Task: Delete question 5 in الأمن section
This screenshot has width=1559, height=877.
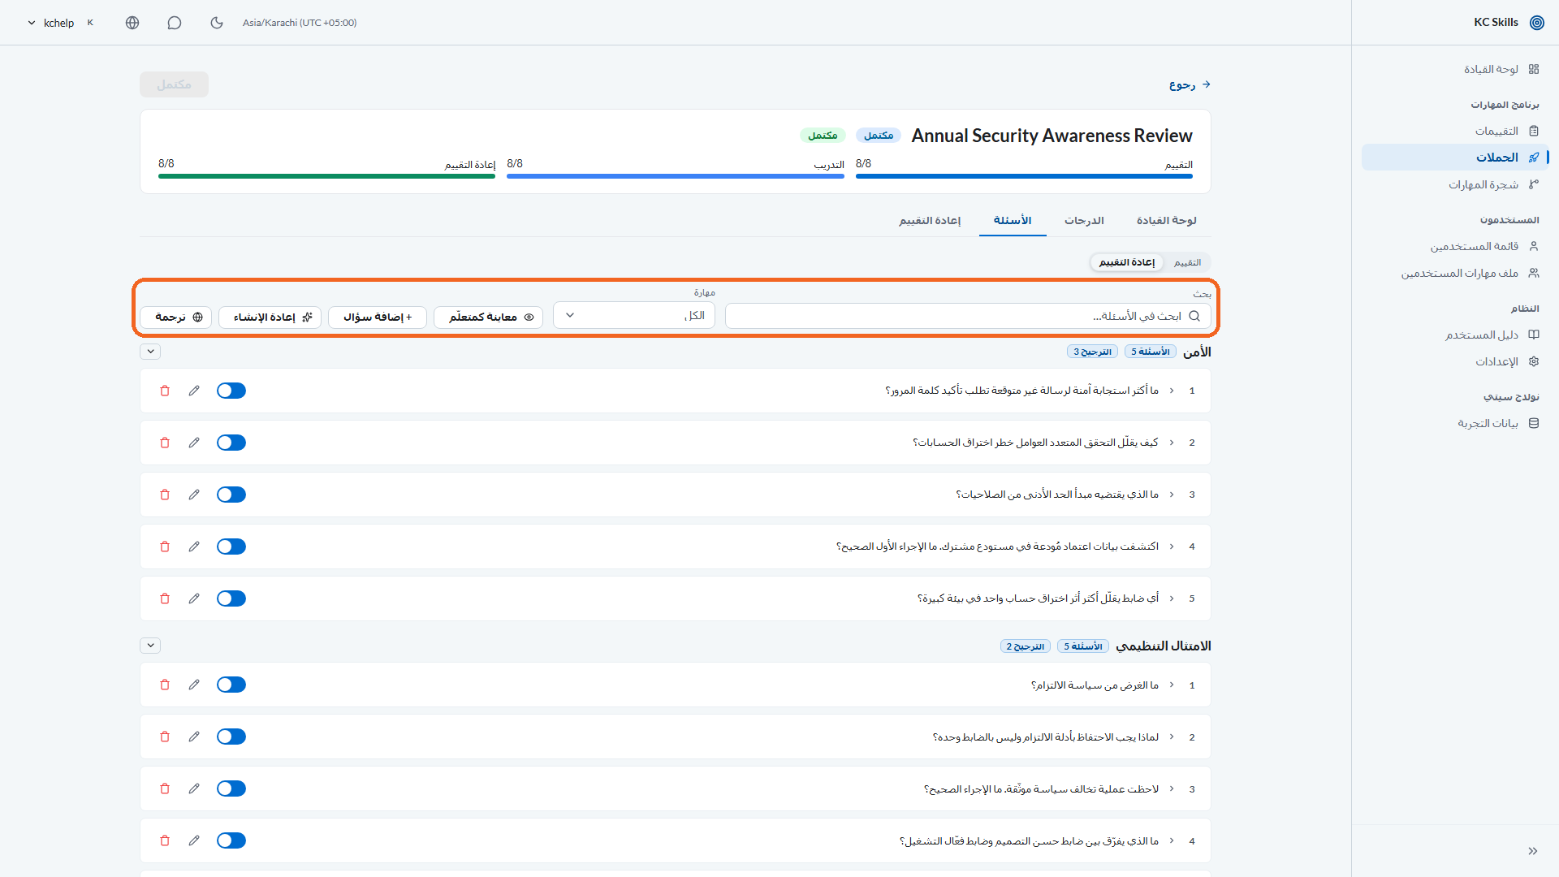Action: (165, 598)
